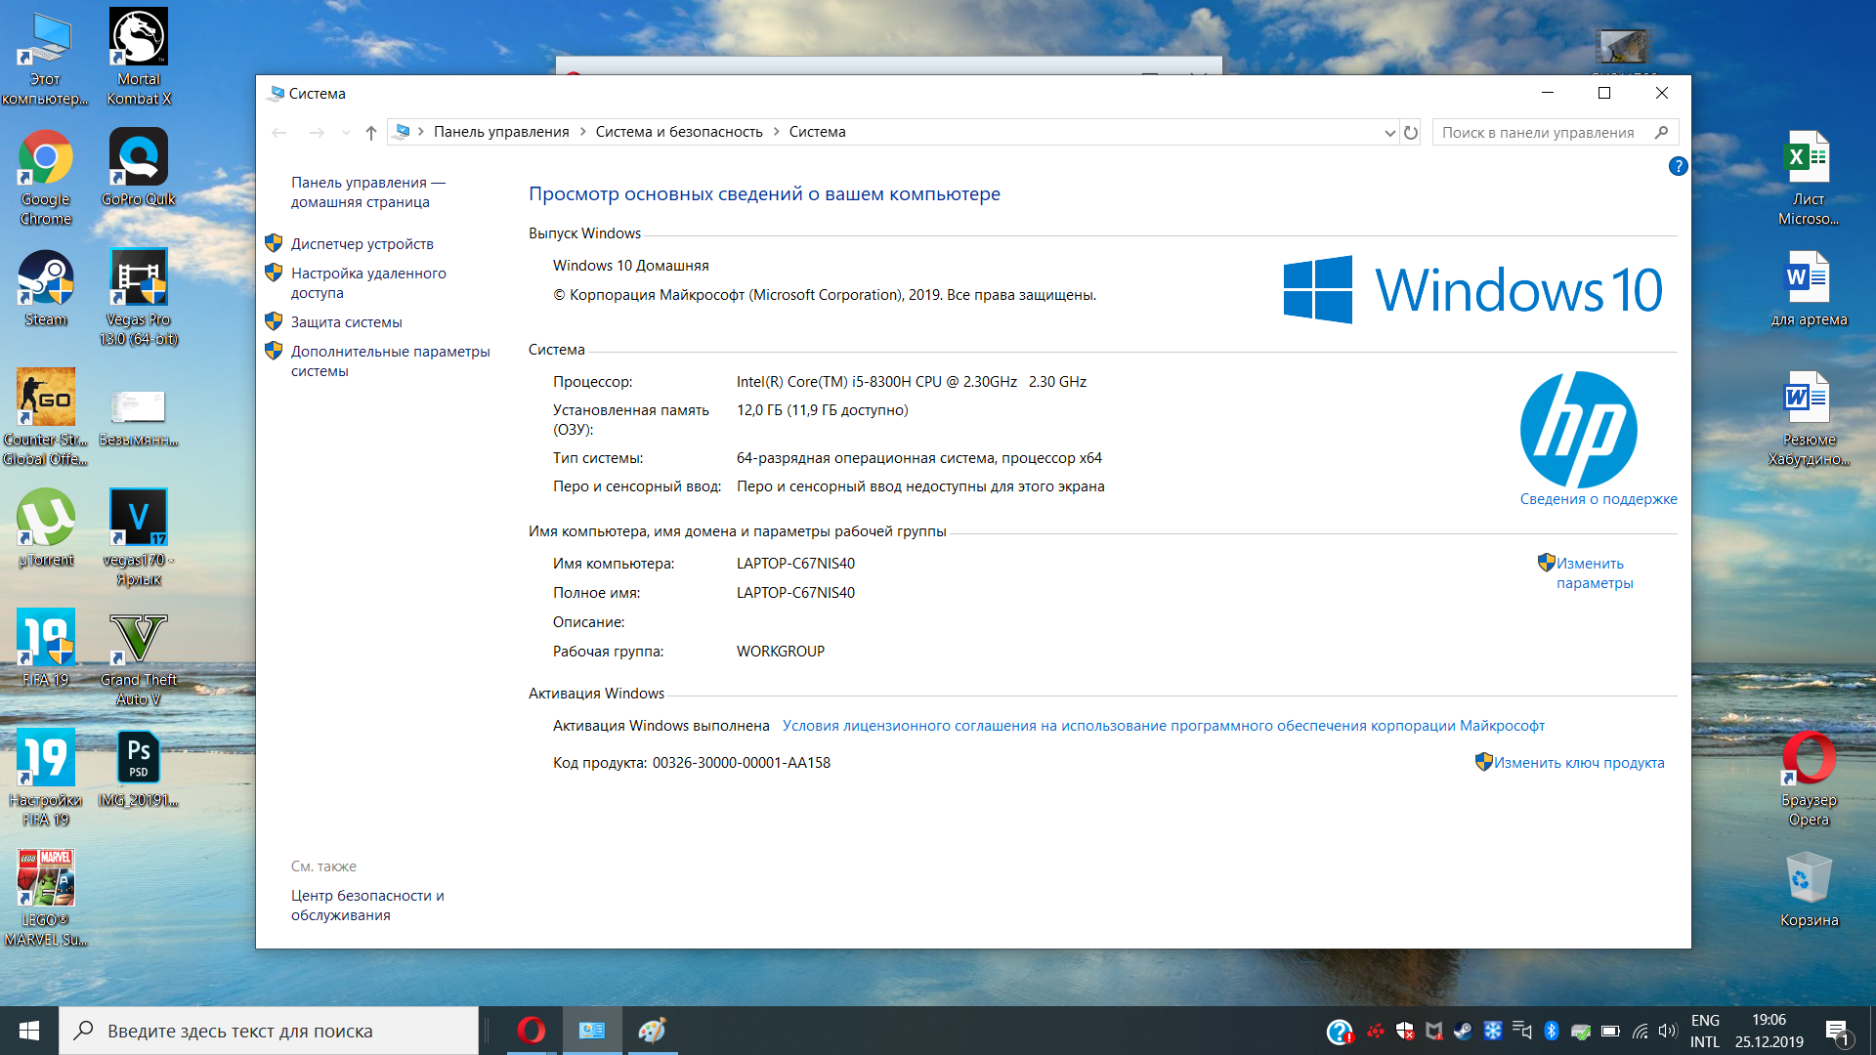Screen dimensions: 1876x1055
Task: Open Корзина recycle bin icon
Action: (x=1809, y=889)
